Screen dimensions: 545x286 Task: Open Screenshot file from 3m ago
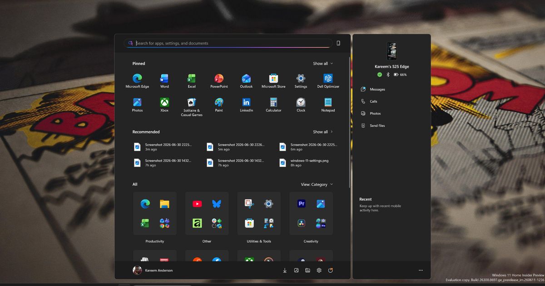[x=163, y=147]
